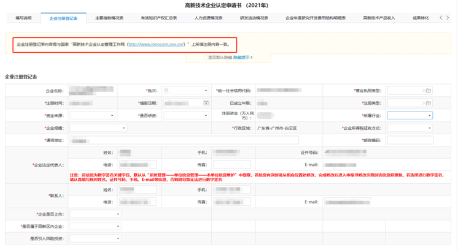Open the 填报日期 calendar picker icon
The height and width of the screenshot is (250, 458).
tap(206, 103)
